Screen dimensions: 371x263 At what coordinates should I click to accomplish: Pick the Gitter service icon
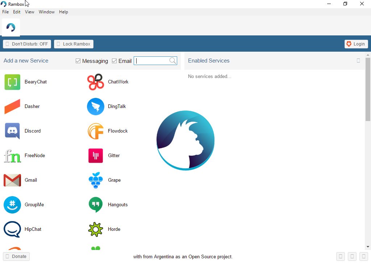96,156
